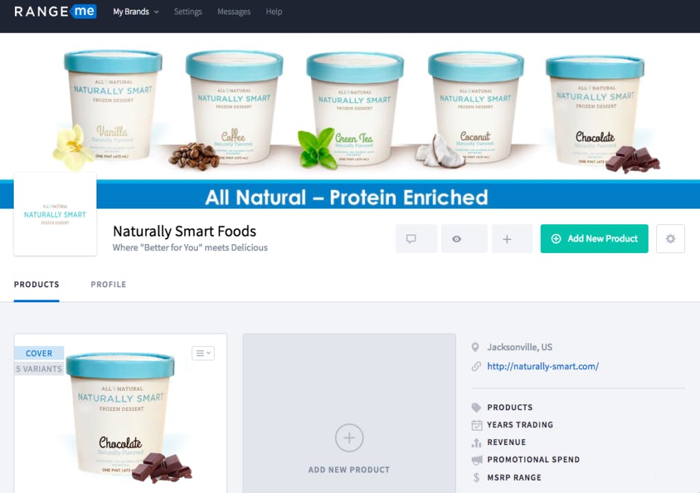Open Settings in the top navigation

point(188,12)
